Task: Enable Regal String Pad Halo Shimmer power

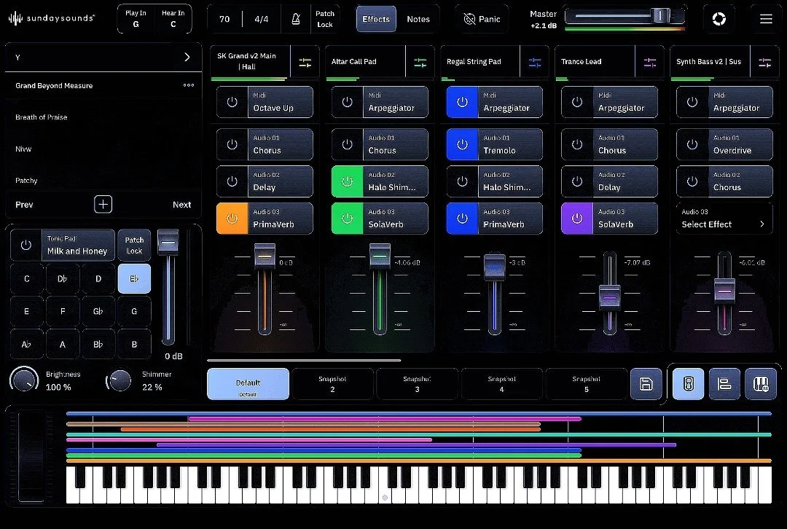Action: (462, 181)
